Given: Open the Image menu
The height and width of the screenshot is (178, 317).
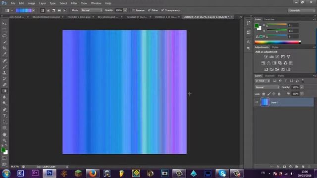Looking at the screenshot, I should coord(31,3).
